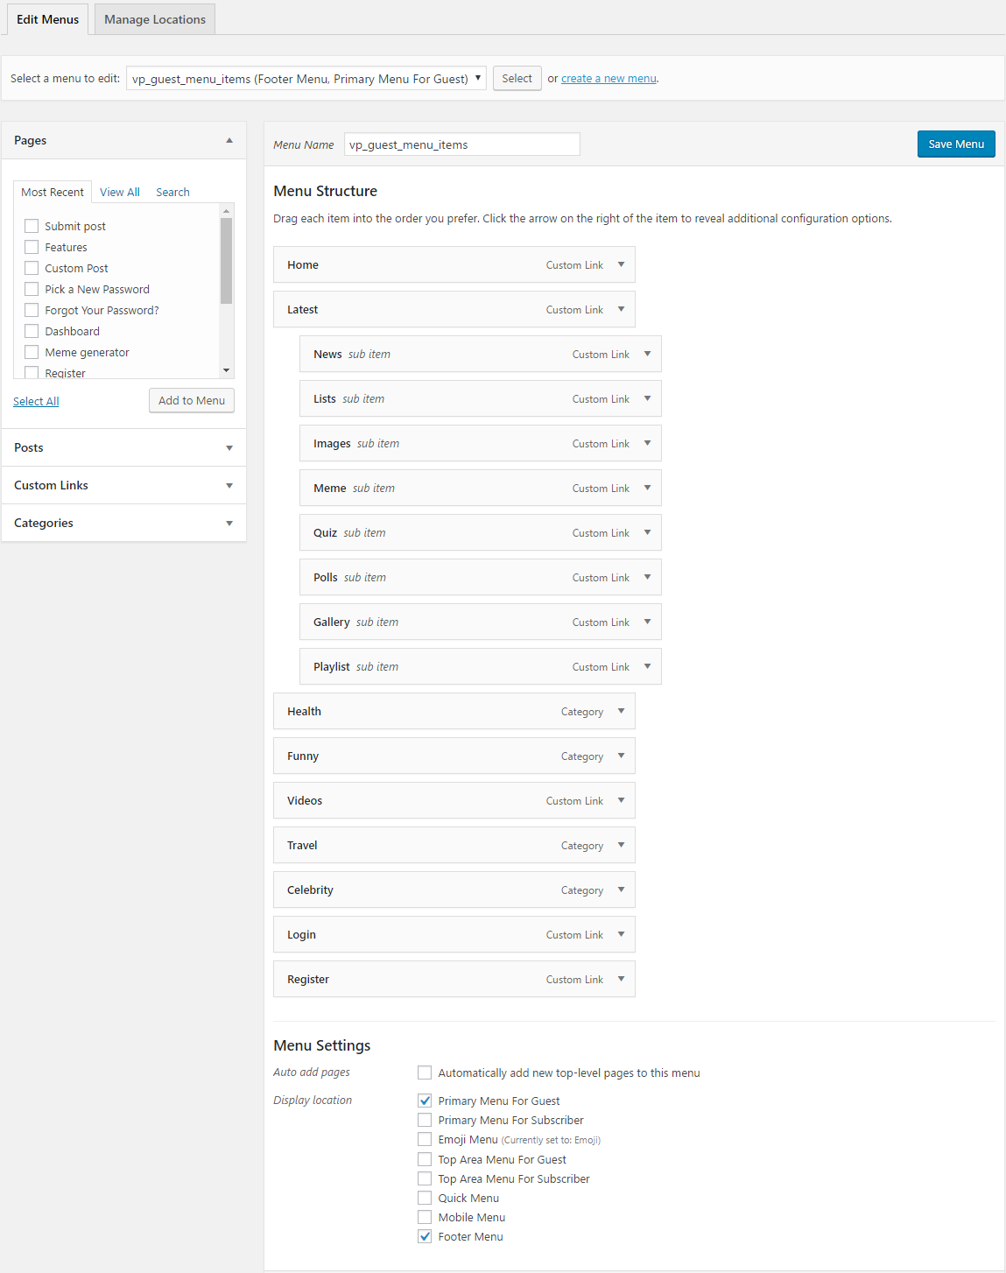Click the Select menu button
This screenshot has height=1273, width=1006.
tap(517, 78)
